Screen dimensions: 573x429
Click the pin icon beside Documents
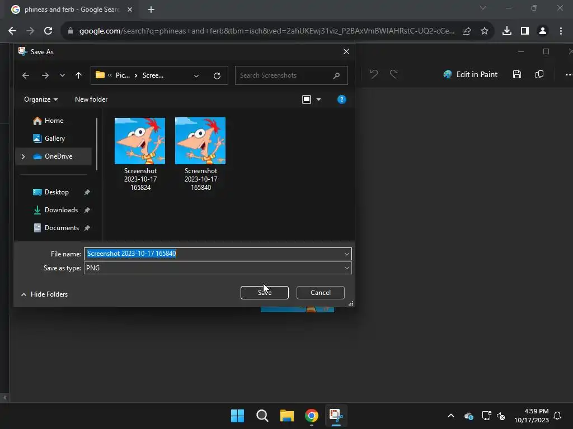tap(87, 228)
